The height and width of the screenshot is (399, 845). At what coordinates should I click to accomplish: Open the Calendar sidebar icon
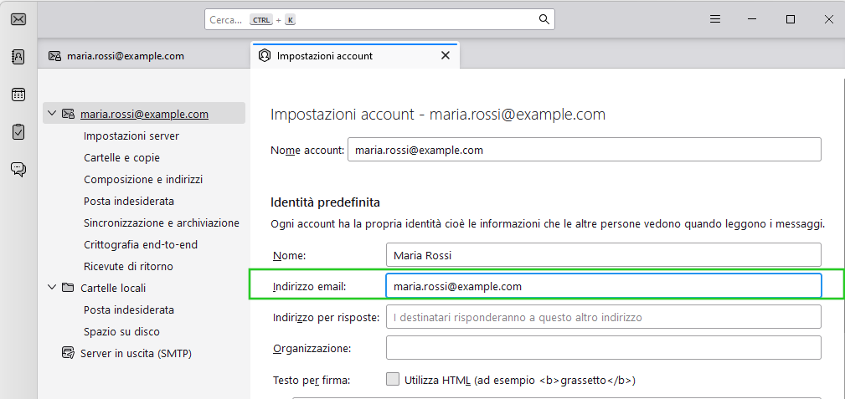18,95
